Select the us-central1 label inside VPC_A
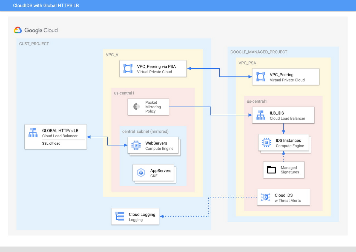Image resolution: width=356 pixels, height=252 pixels. pyautogui.click(x=124, y=93)
